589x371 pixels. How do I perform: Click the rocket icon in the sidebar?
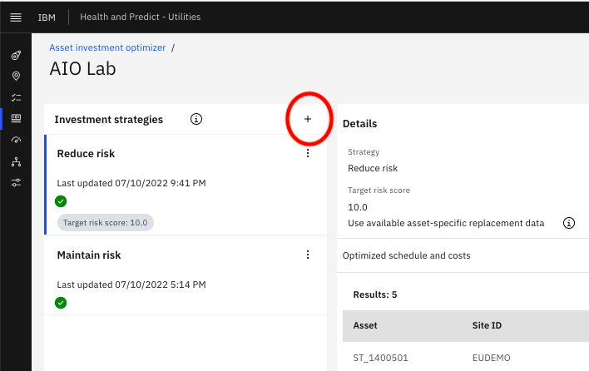16,56
